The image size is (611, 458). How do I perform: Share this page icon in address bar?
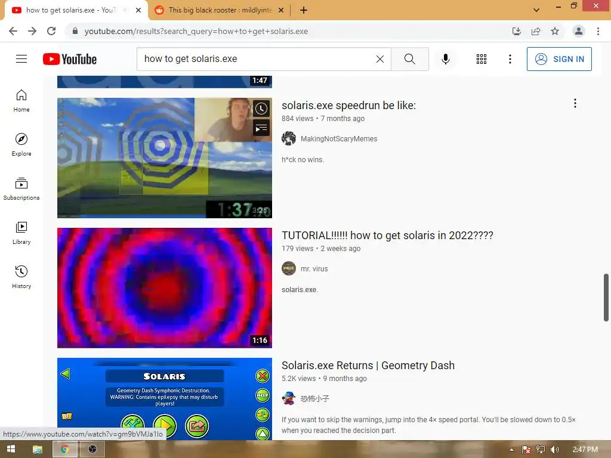click(x=536, y=31)
